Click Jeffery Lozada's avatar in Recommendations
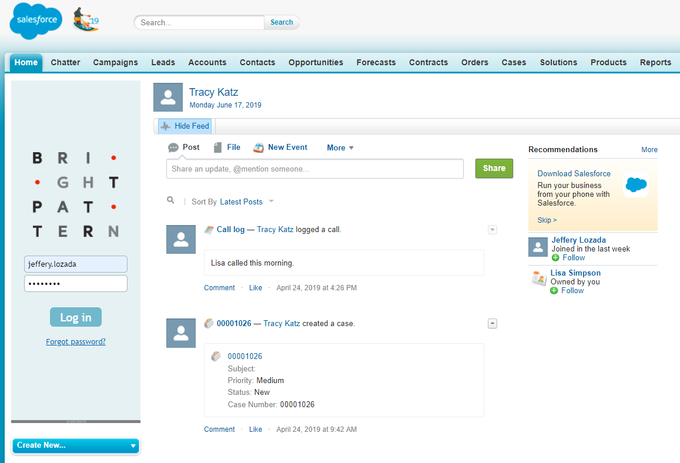The width and height of the screenshot is (680, 463). click(538, 247)
